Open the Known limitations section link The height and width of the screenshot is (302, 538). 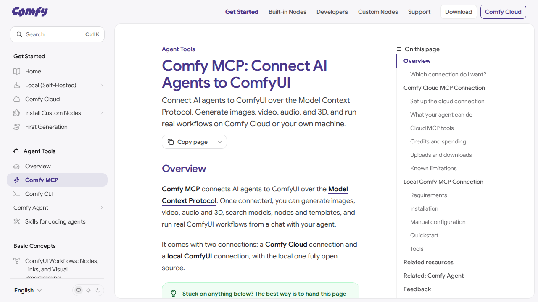coord(433,168)
